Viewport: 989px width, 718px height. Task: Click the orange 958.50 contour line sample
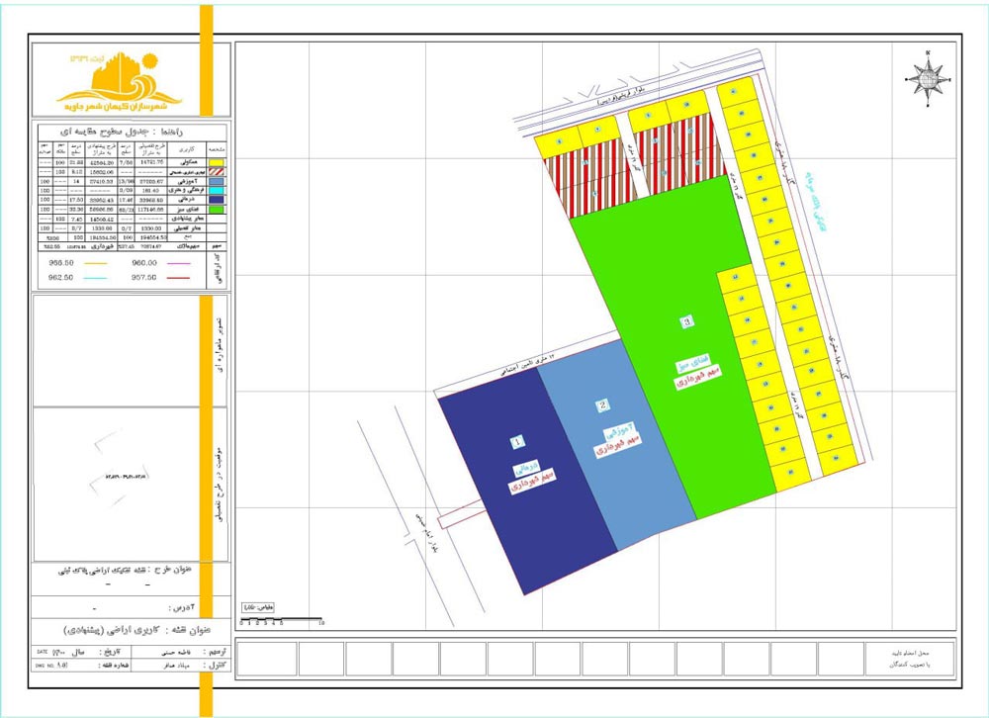click(x=96, y=264)
